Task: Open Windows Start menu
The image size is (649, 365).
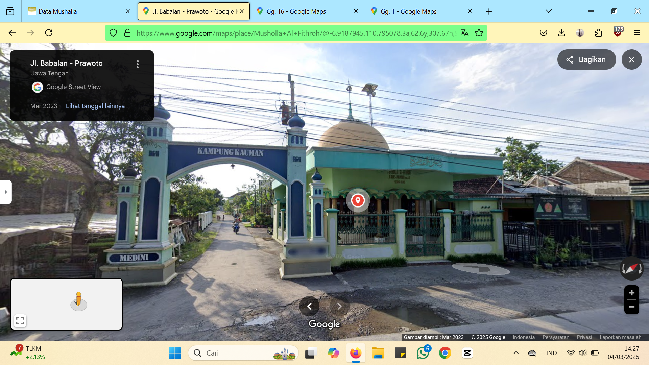Action: [175, 353]
